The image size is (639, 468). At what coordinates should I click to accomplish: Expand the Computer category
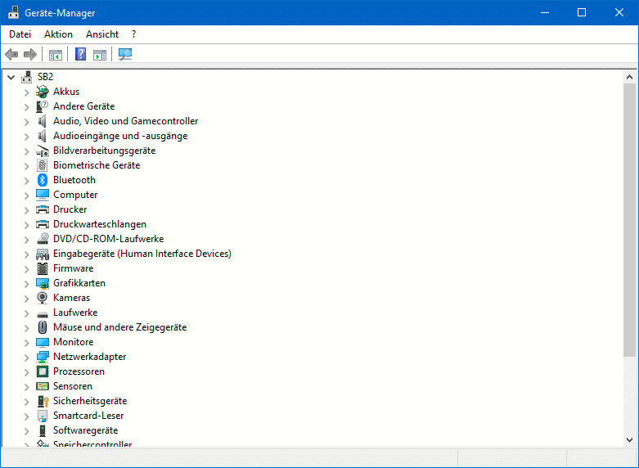(x=26, y=196)
